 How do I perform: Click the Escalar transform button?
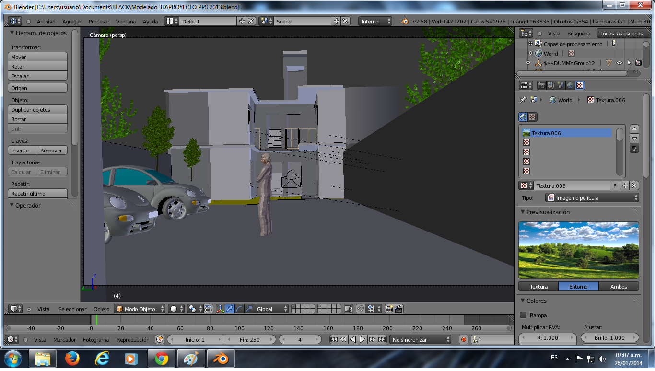tap(38, 76)
